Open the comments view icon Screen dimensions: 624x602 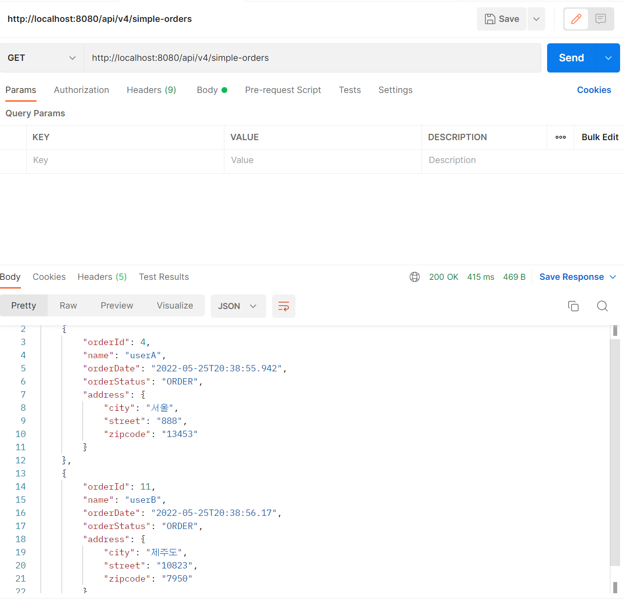(x=601, y=19)
